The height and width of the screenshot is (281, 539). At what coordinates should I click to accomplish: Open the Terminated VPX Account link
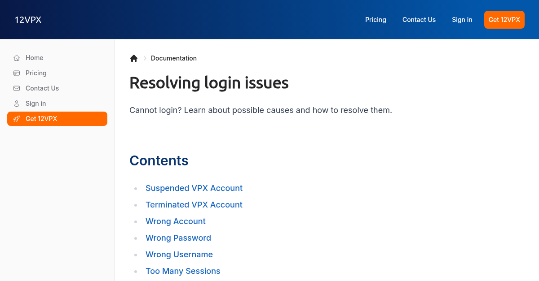pyautogui.click(x=194, y=205)
